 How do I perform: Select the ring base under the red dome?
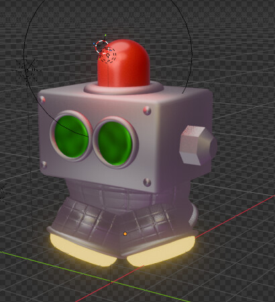123,88
